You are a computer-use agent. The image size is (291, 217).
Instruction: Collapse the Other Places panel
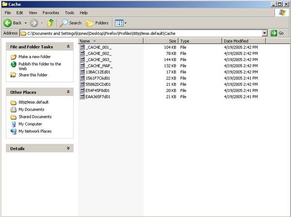coord(68,92)
